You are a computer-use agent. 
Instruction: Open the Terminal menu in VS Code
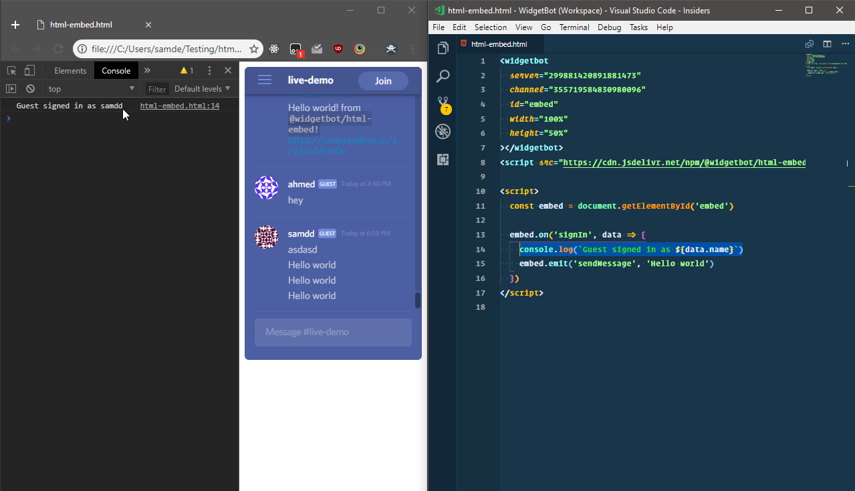pyautogui.click(x=574, y=27)
